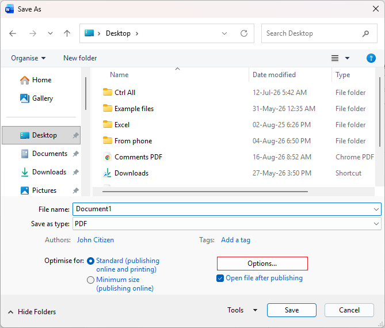Open the Help question mark icon

pos(371,58)
